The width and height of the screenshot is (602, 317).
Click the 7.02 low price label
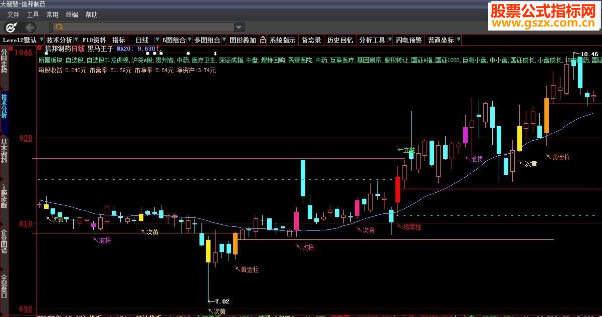[x=222, y=301]
